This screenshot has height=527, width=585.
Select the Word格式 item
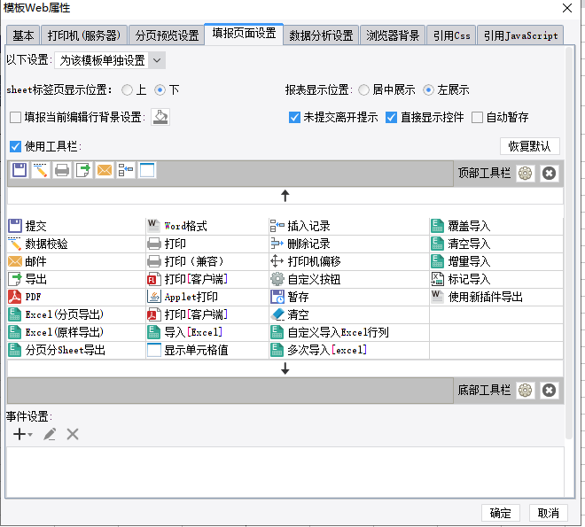(207, 226)
